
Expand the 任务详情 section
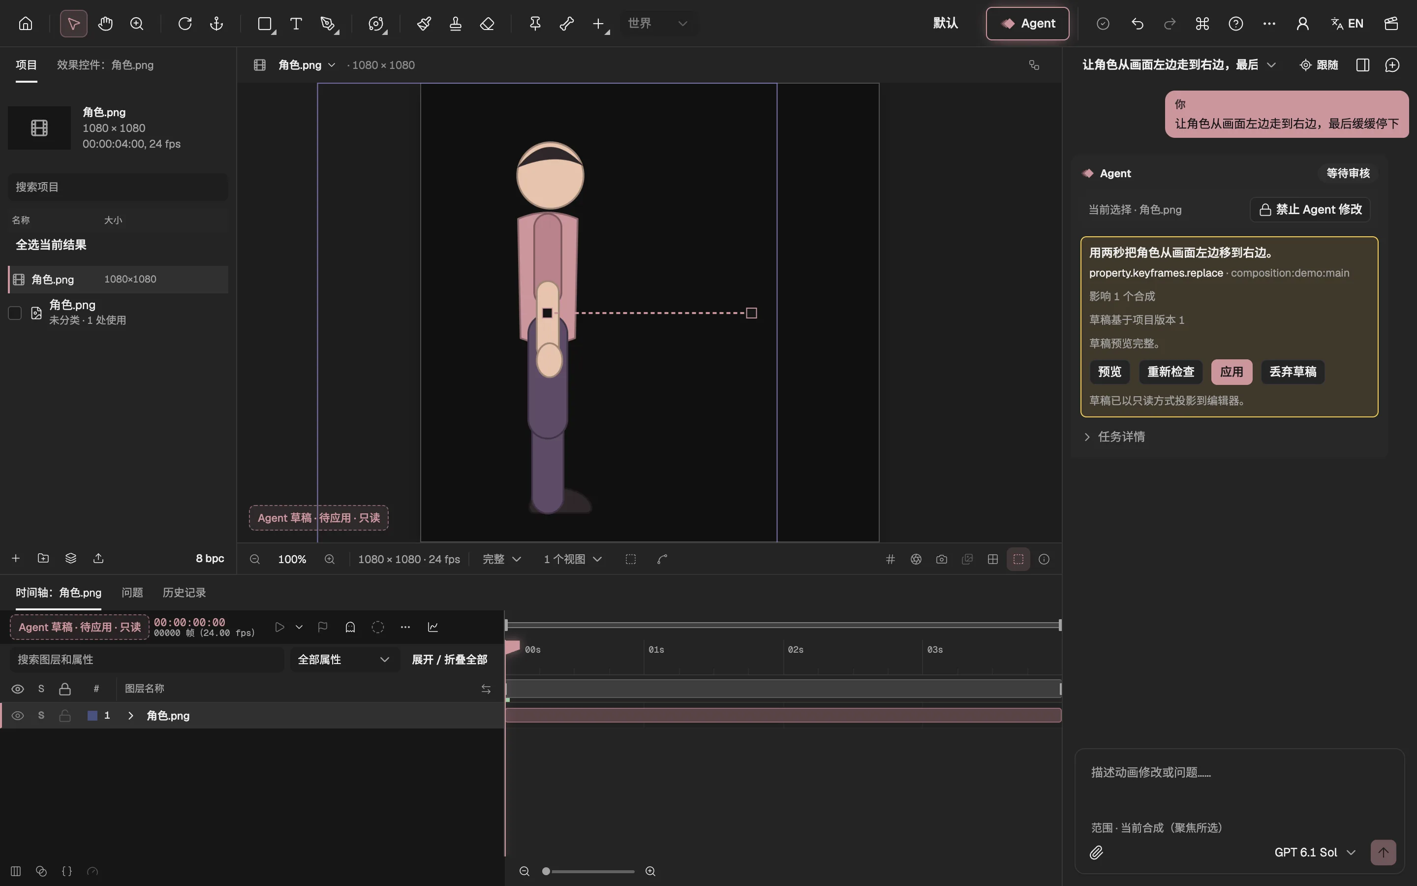[1115, 437]
